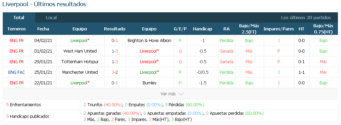Open Los últimos 20 partidos selector
The width and height of the screenshot is (341, 125).
pos(306,17)
